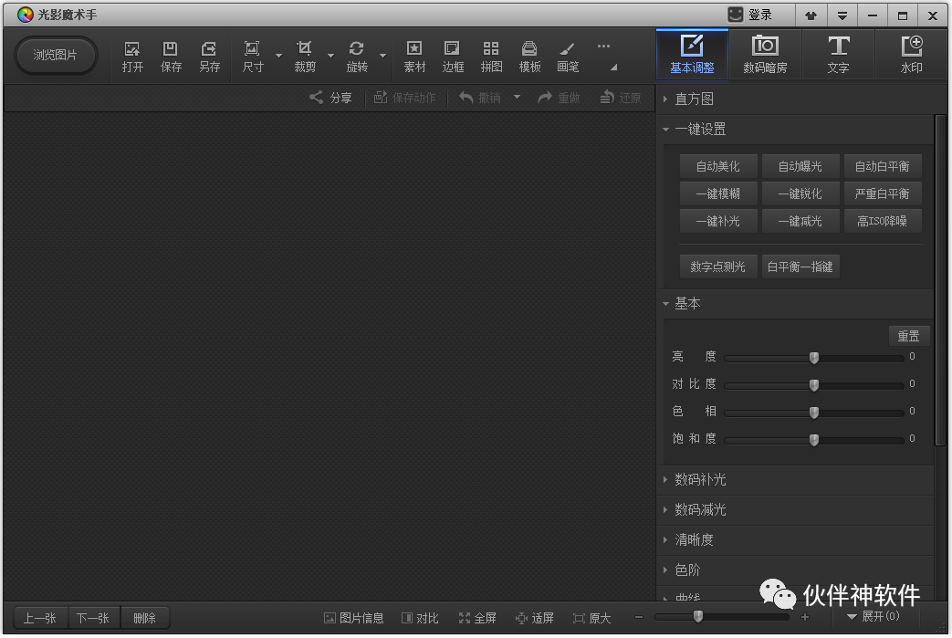Apply 一键减光 reduce light
The image size is (952, 638).
point(800,221)
